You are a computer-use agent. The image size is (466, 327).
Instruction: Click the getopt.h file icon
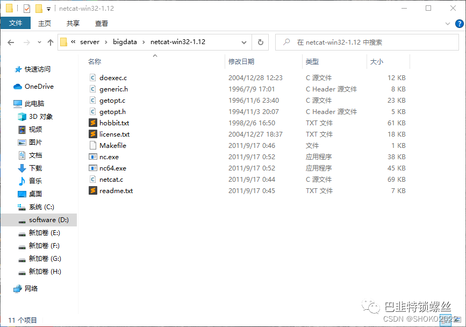[93, 111]
